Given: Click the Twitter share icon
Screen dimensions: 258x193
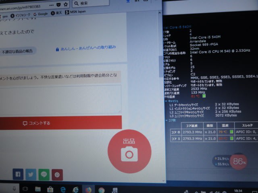Looking at the screenshot, I should click(x=31, y=175).
